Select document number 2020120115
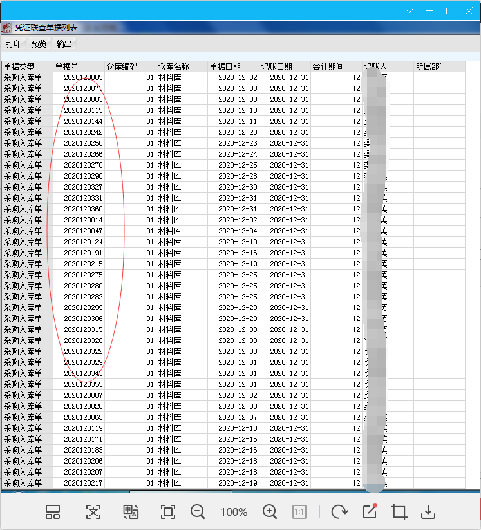Image resolution: width=481 pixels, height=530 pixels. coord(83,110)
